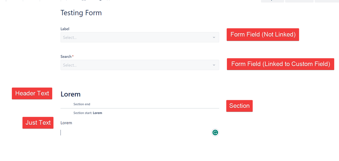Expand the Search dropdown chevron
The width and height of the screenshot is (339, 161).
tap(214, 65)
